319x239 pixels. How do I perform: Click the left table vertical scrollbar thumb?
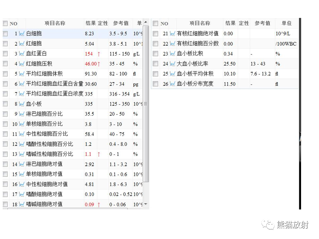click(x=146, y=104)
